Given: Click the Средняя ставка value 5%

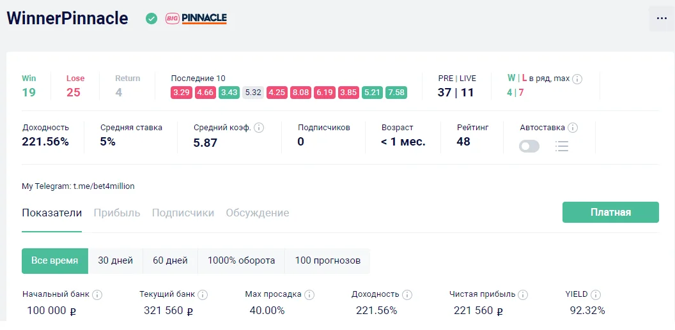Looking at the screenshot, I should pyautogui.click(x=107, y=142).
